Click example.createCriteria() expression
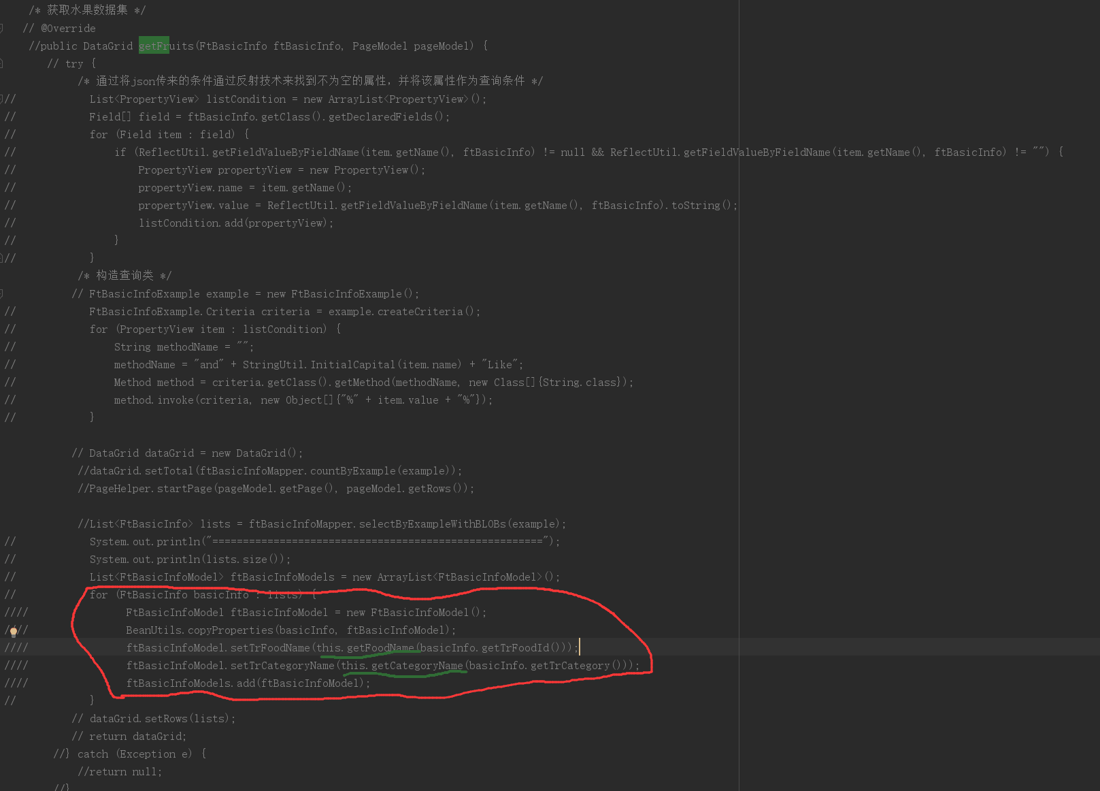Screen dimensions: 1100x791 [x=404, y=312]
